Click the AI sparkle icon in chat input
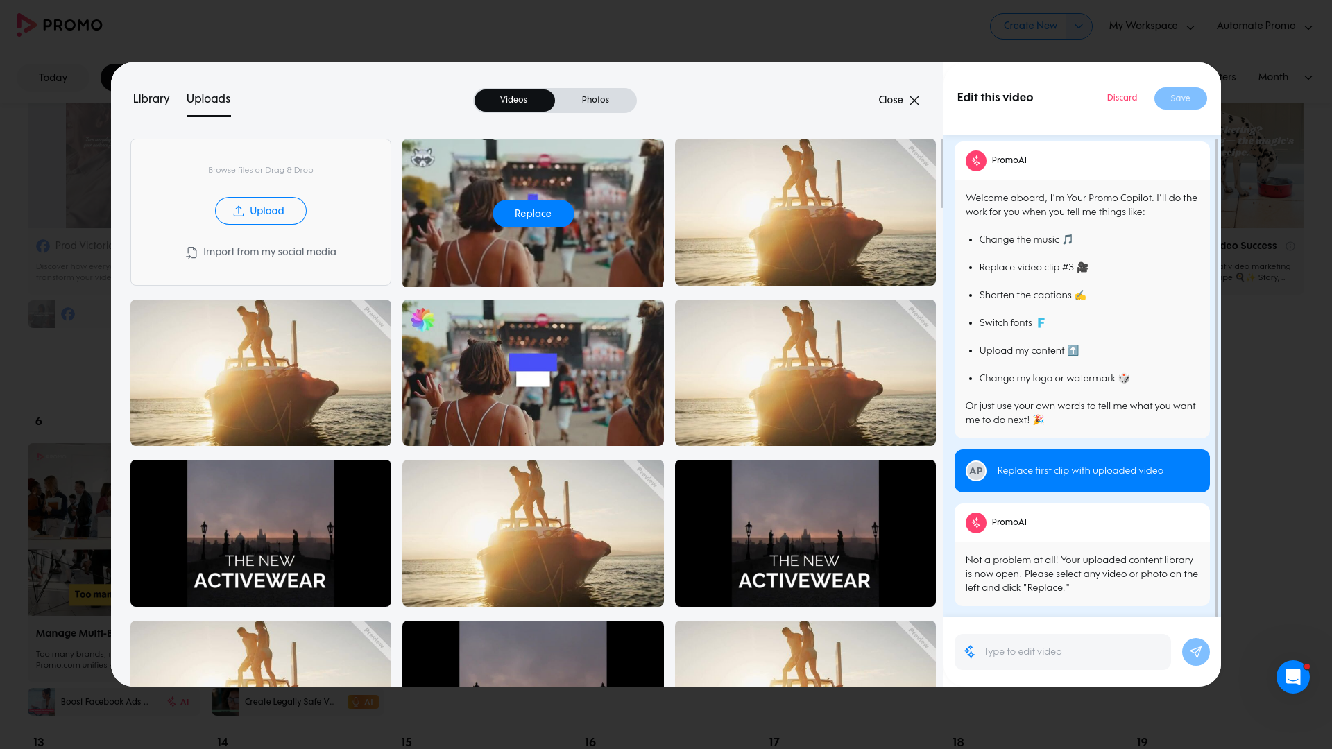 tap(969, 652)
